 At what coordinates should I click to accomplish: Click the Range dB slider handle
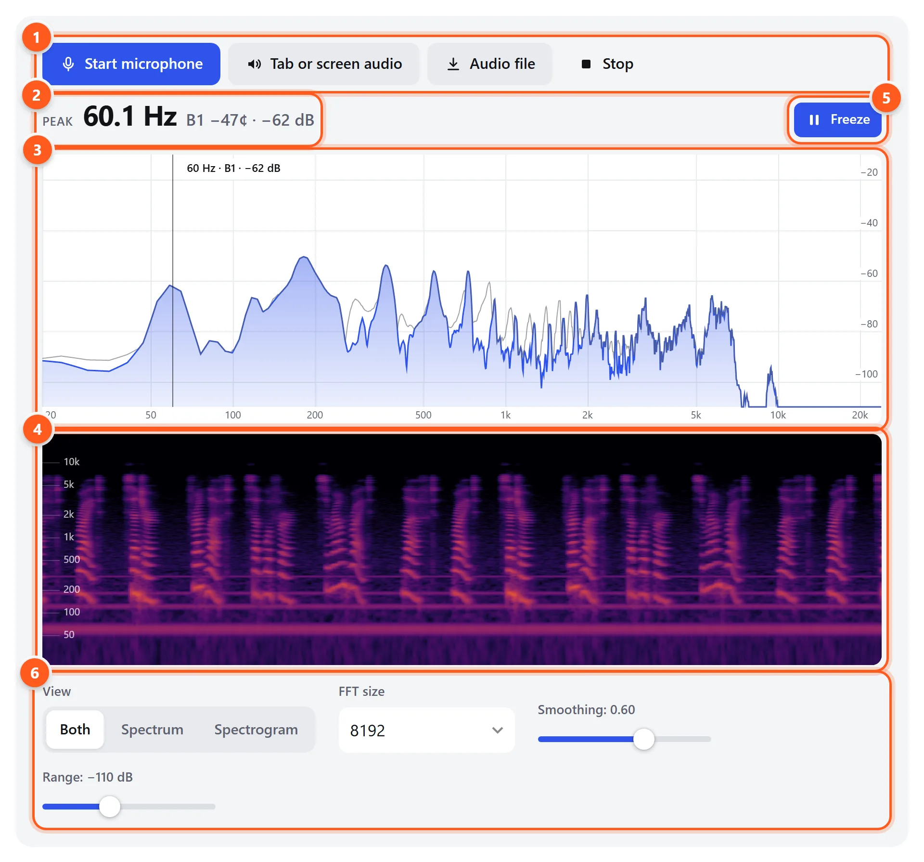pyautogui.click(x=110, y=807)
